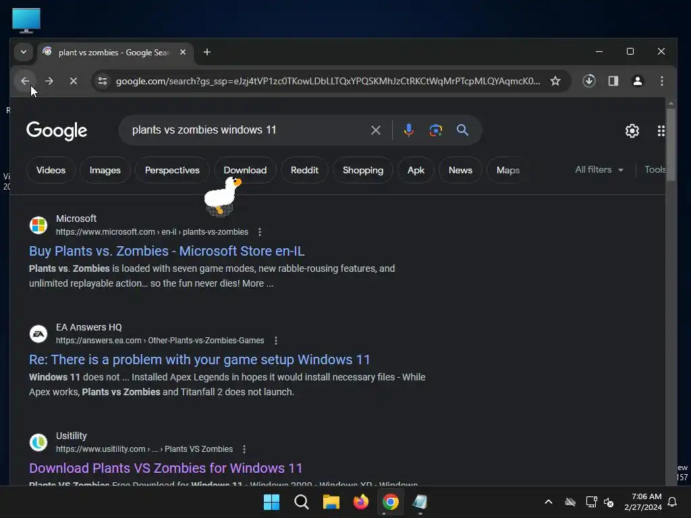View site information icon in address bar

[x=103, y=81]
